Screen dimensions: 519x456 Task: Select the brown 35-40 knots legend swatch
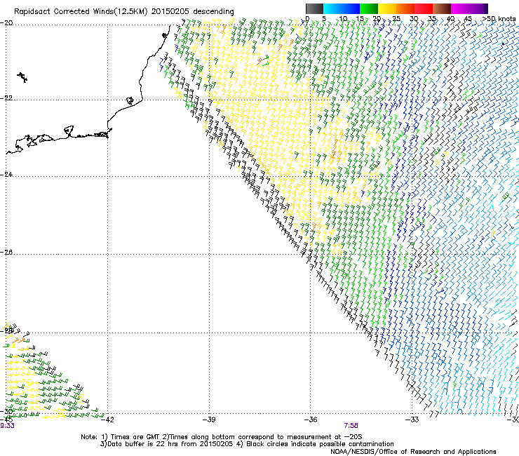point(442,8)
